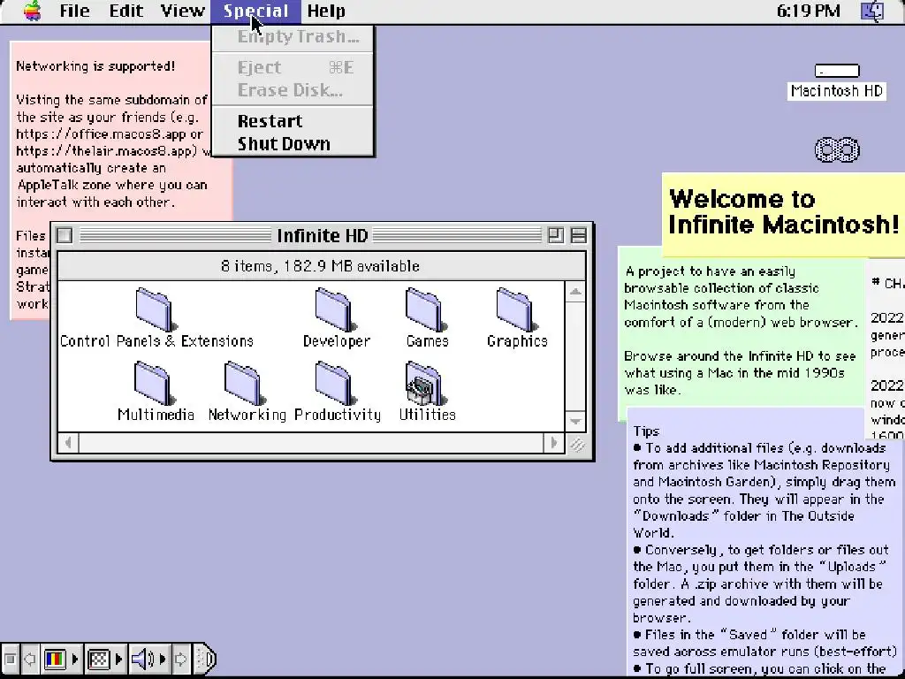Select the Productivity folder
The width and height of the screenshot is (905, 679).
334,384
